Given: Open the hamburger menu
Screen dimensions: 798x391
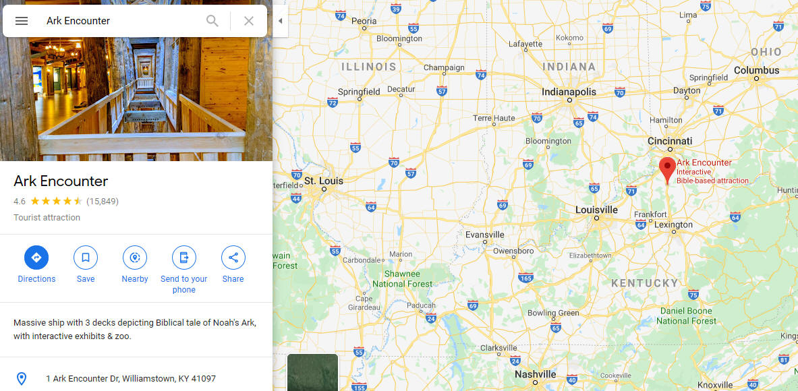Looking at the screenshot, I should (22, 21).
